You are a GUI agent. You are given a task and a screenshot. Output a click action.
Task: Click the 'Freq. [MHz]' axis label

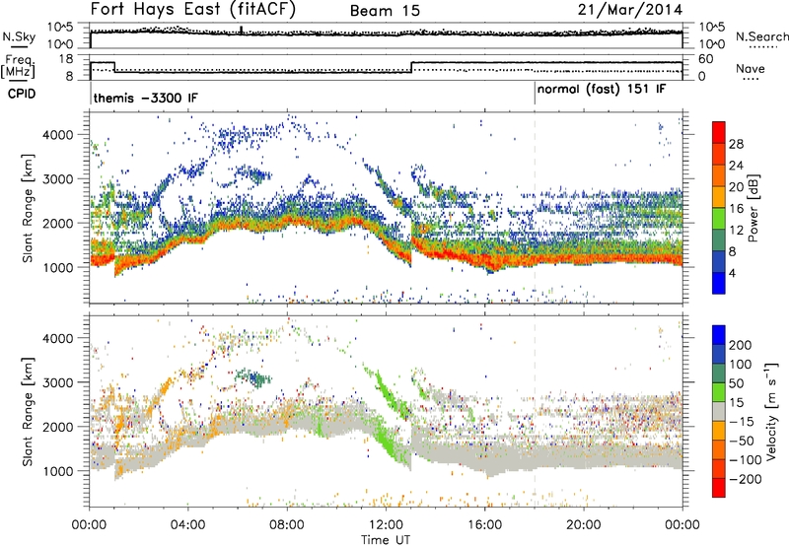18,66
